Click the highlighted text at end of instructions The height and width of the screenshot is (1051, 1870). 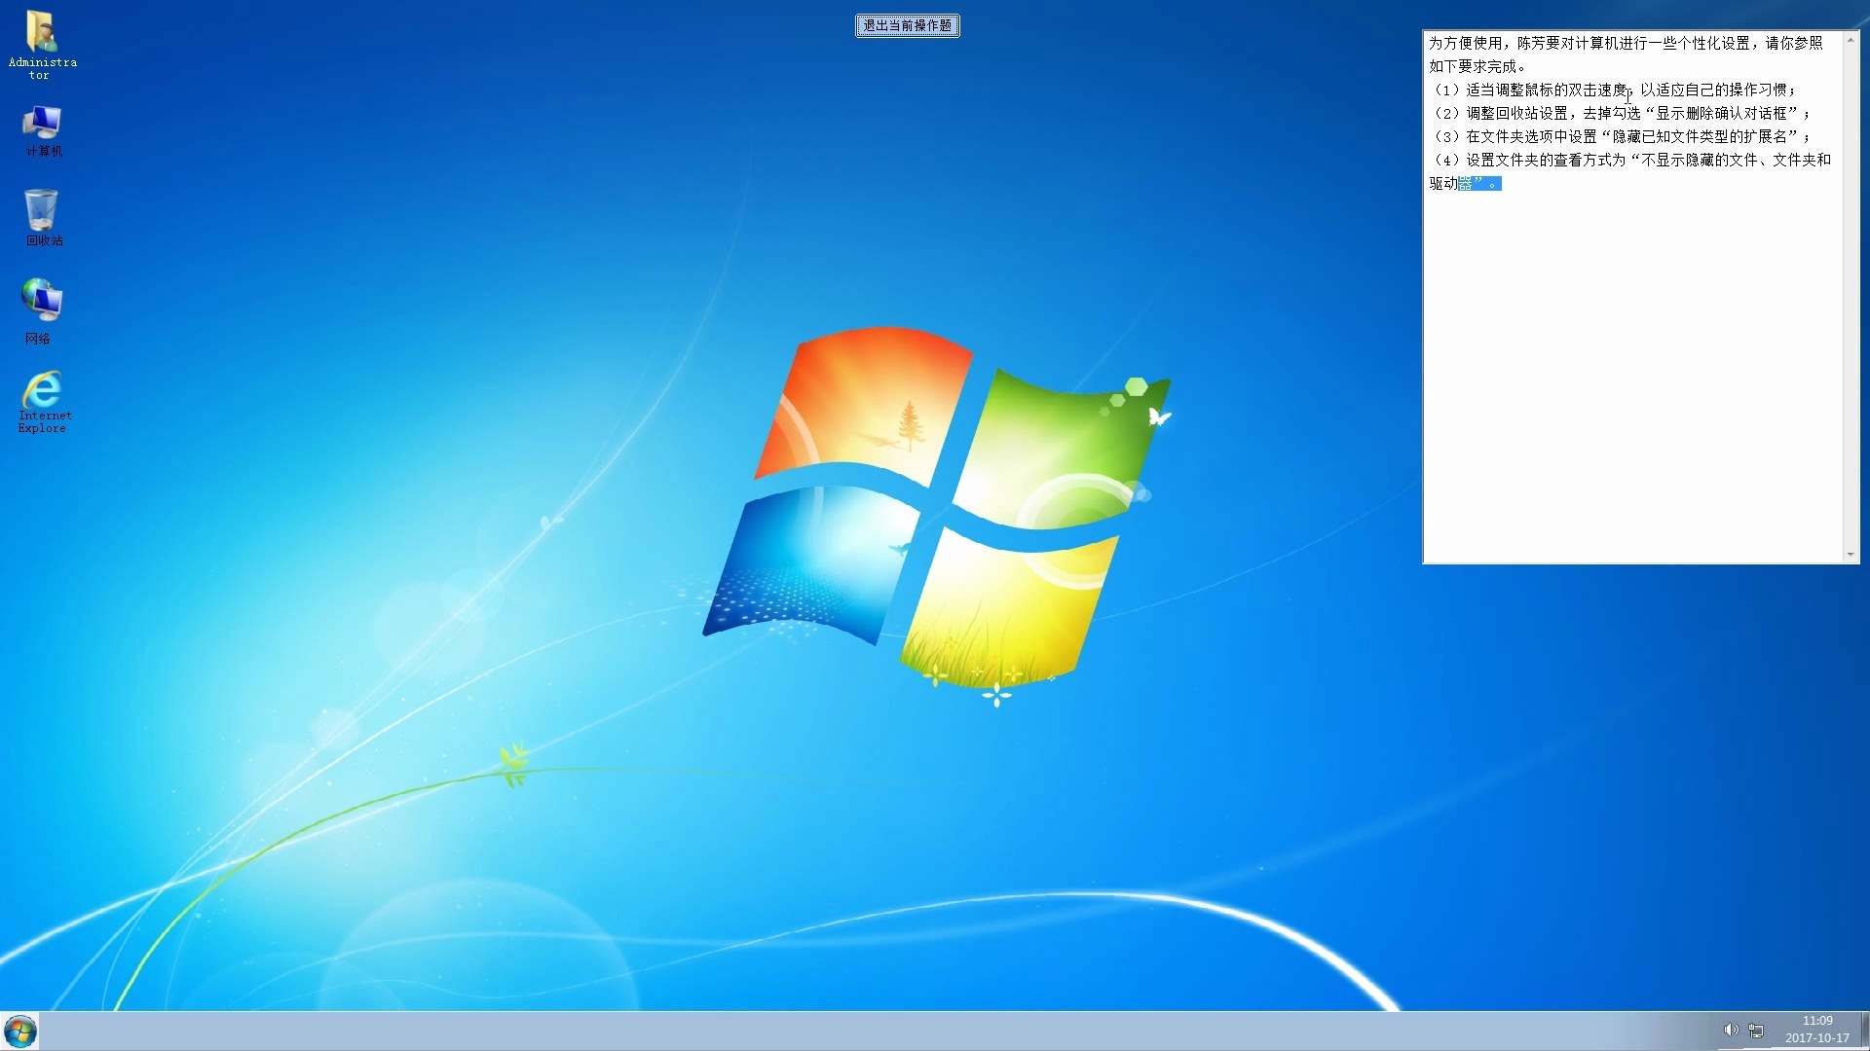pyautogui.click(x=1479, y=183)
